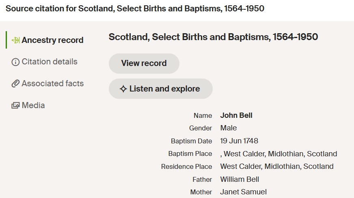This screenshot has width=354, height=198.
Task: Click the name John Bell
Action: (x=236, y=115)
